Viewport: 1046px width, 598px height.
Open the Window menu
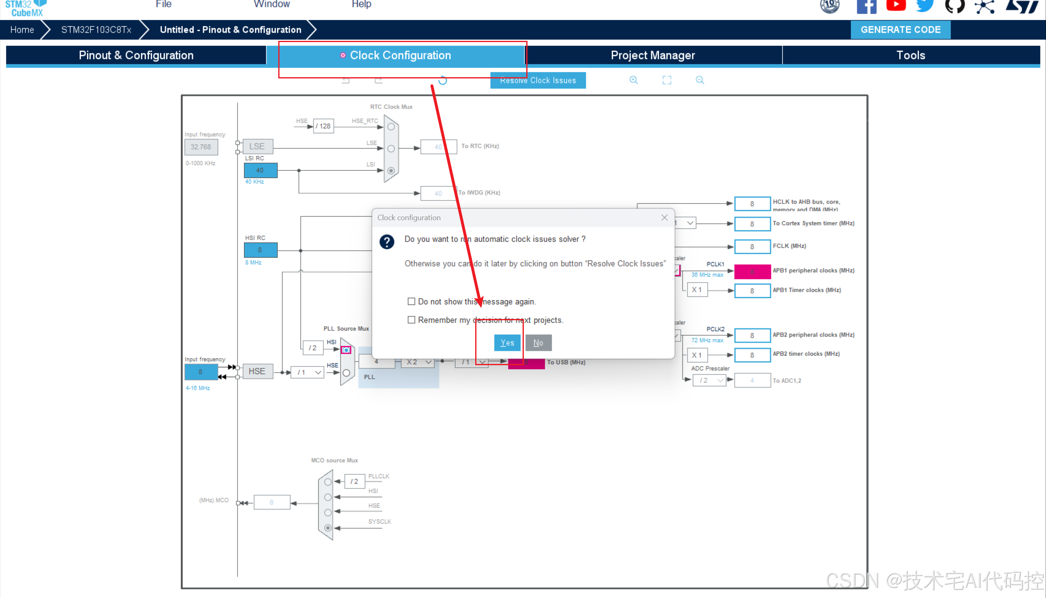coord(272,4)
